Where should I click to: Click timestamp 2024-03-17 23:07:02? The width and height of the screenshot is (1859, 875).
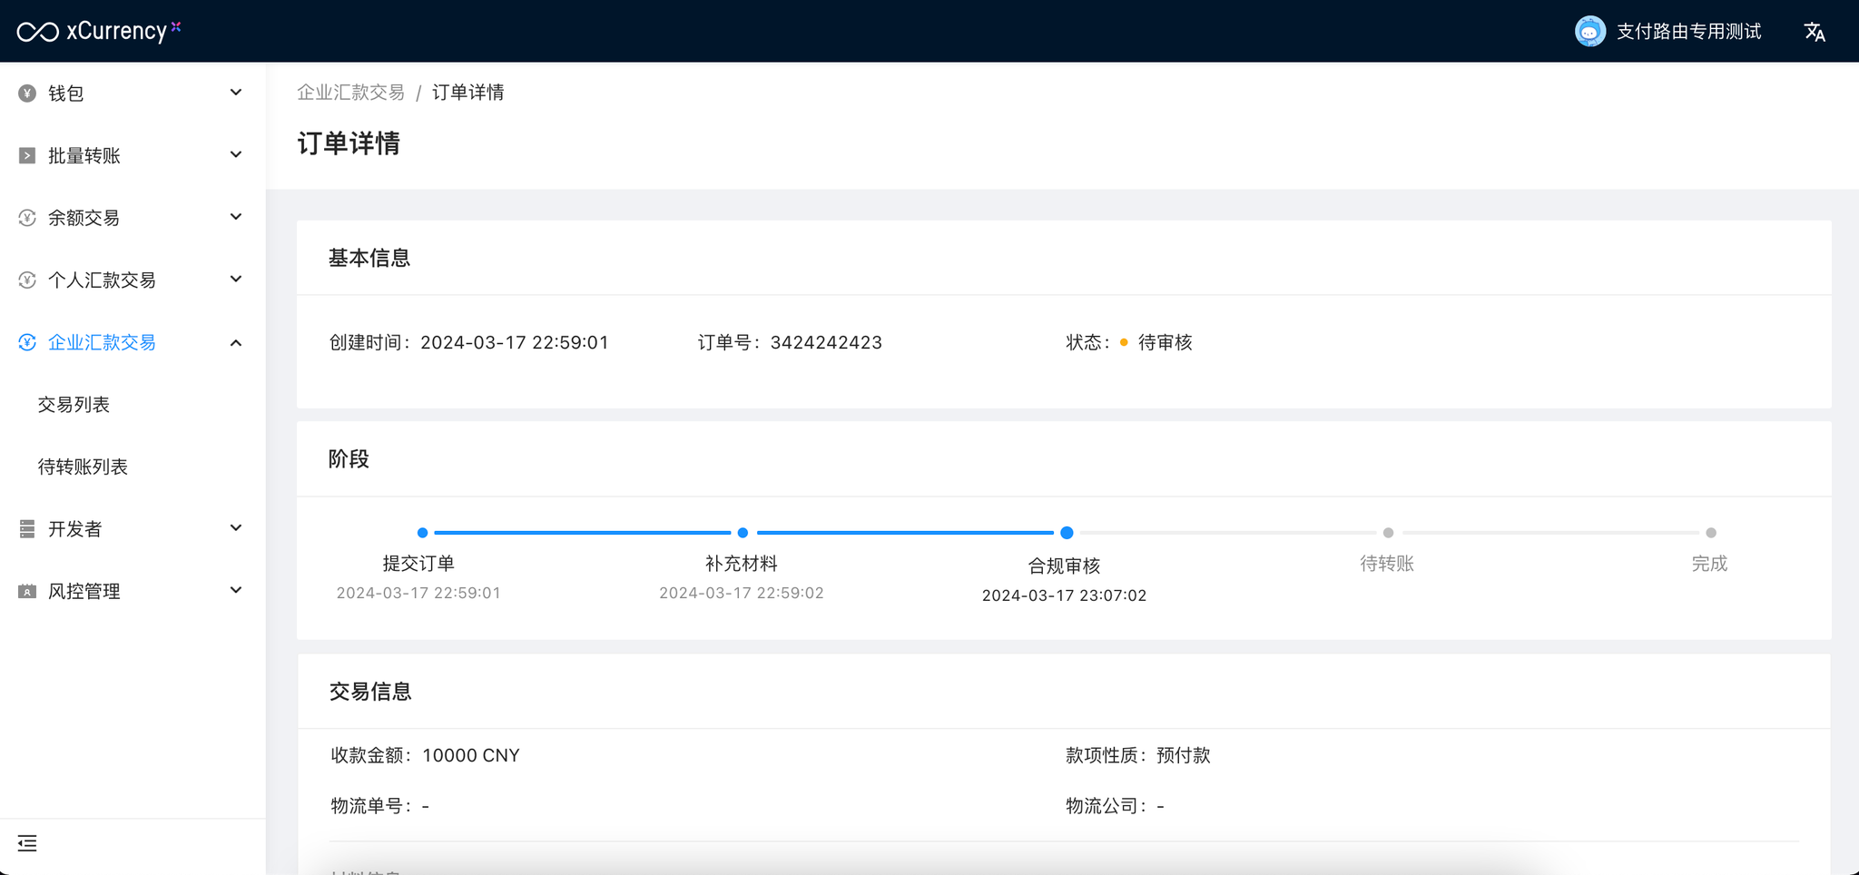pyautogui.click(x=1064, y=595)
